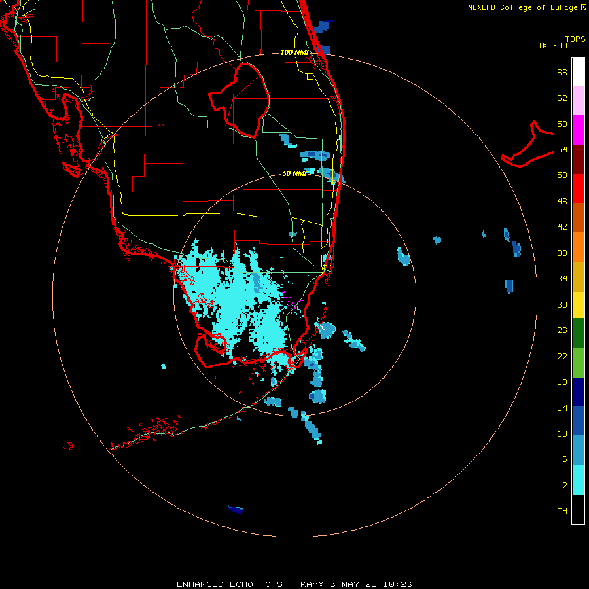
Task: Click the black TH swatch at legend bottom
Action: (x=578, y=509)
